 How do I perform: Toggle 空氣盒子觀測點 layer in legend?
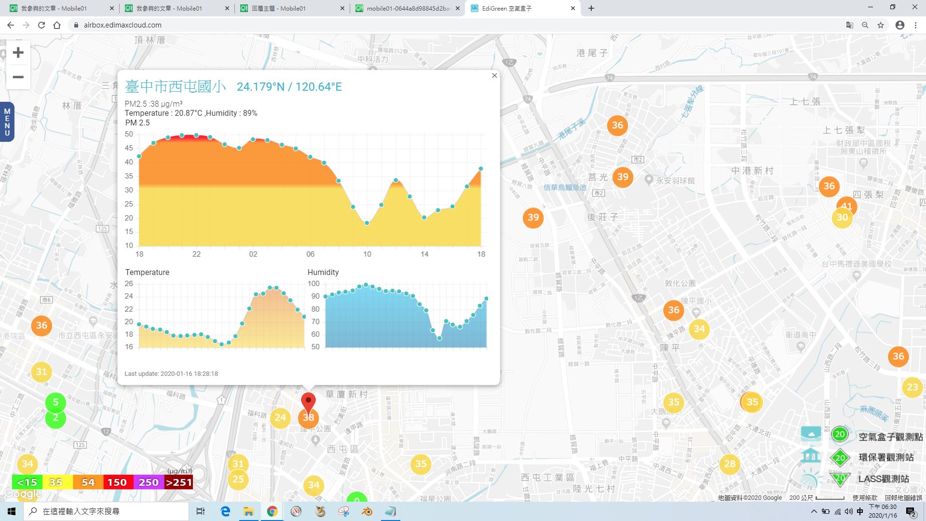point(890,437)
